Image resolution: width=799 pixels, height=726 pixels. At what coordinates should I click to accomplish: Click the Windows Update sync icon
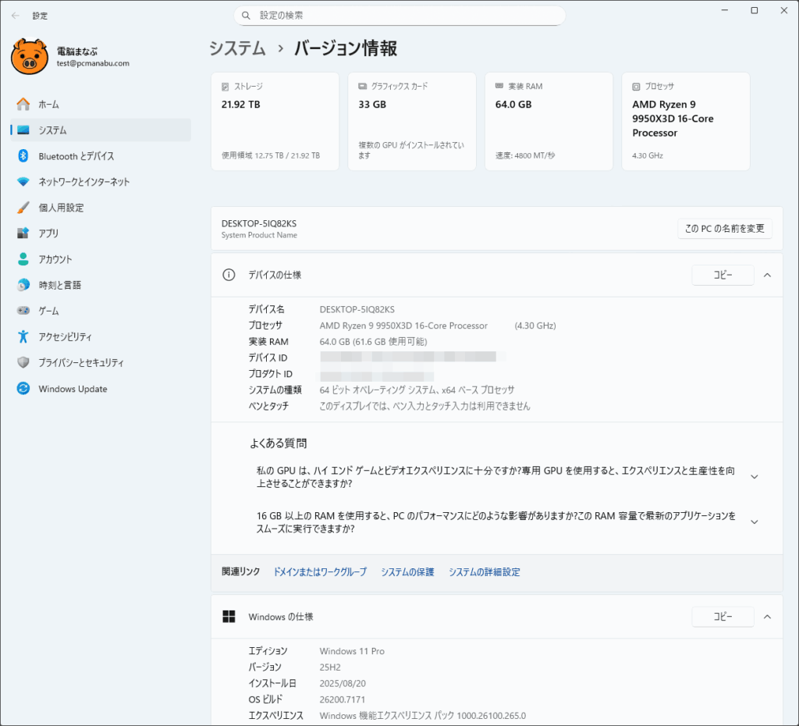tap(23, 389)
